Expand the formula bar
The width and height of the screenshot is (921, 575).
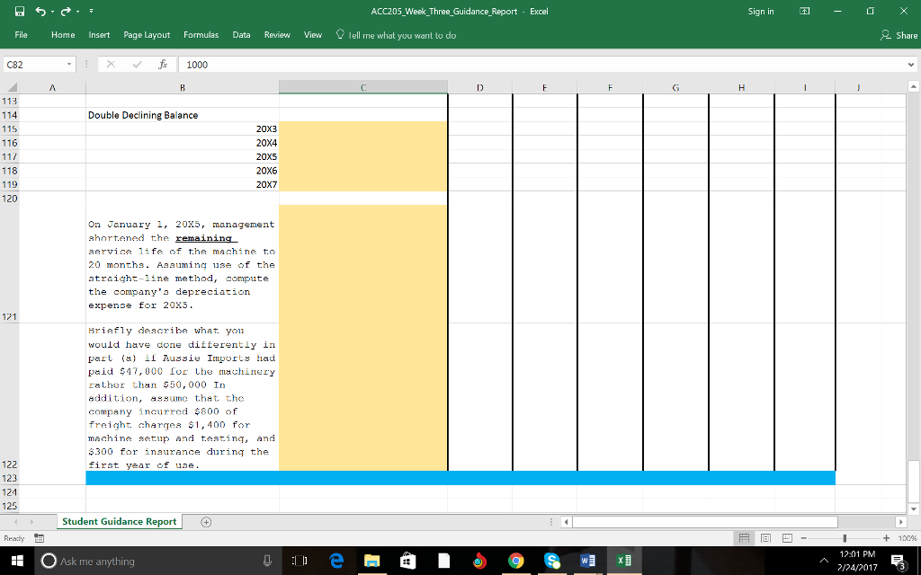pos(912,65)
